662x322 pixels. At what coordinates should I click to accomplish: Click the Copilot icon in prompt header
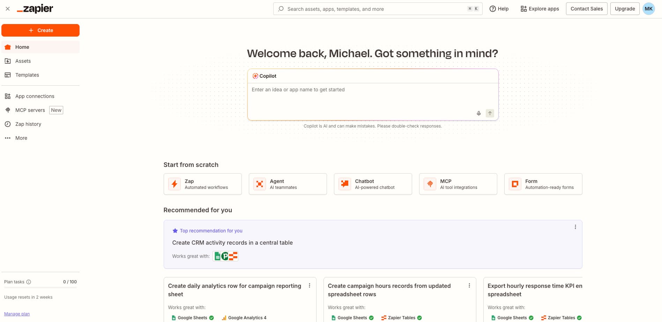(x=255, y=76)
